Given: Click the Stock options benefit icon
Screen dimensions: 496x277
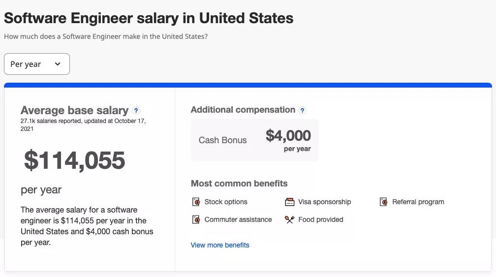Looking at the screenshot, I should tap(196, 202).
